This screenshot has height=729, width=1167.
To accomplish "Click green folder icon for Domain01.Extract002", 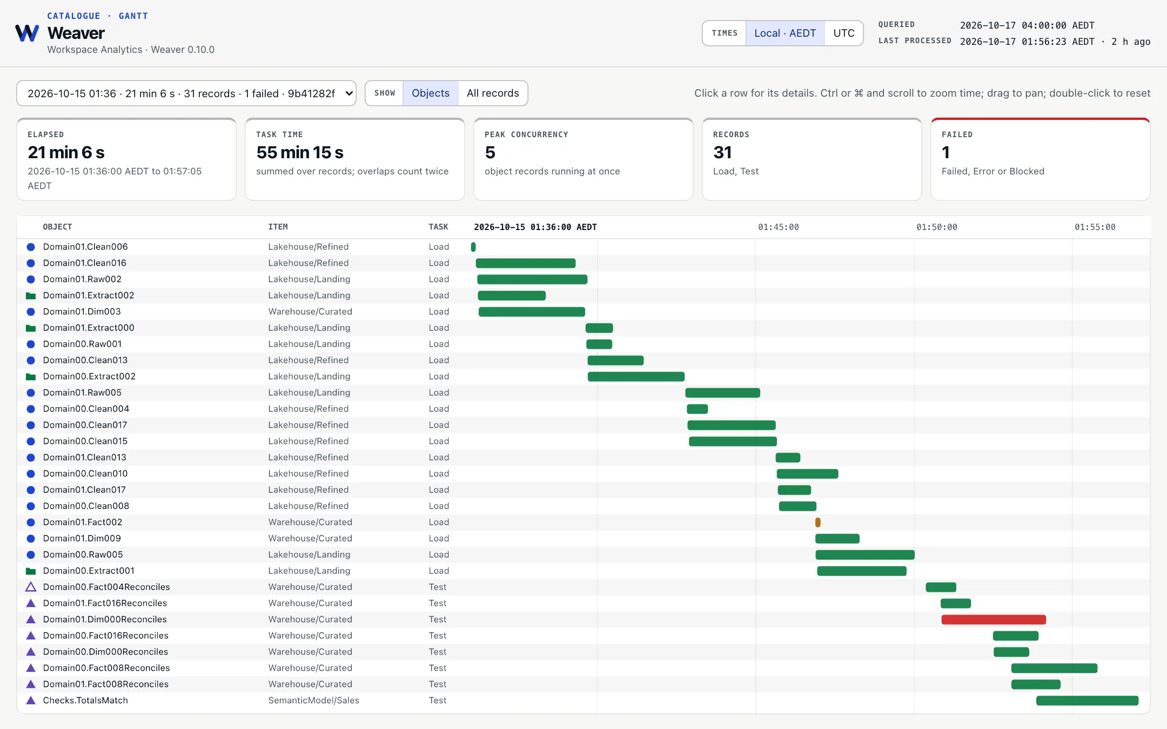I will coord(31,295).
